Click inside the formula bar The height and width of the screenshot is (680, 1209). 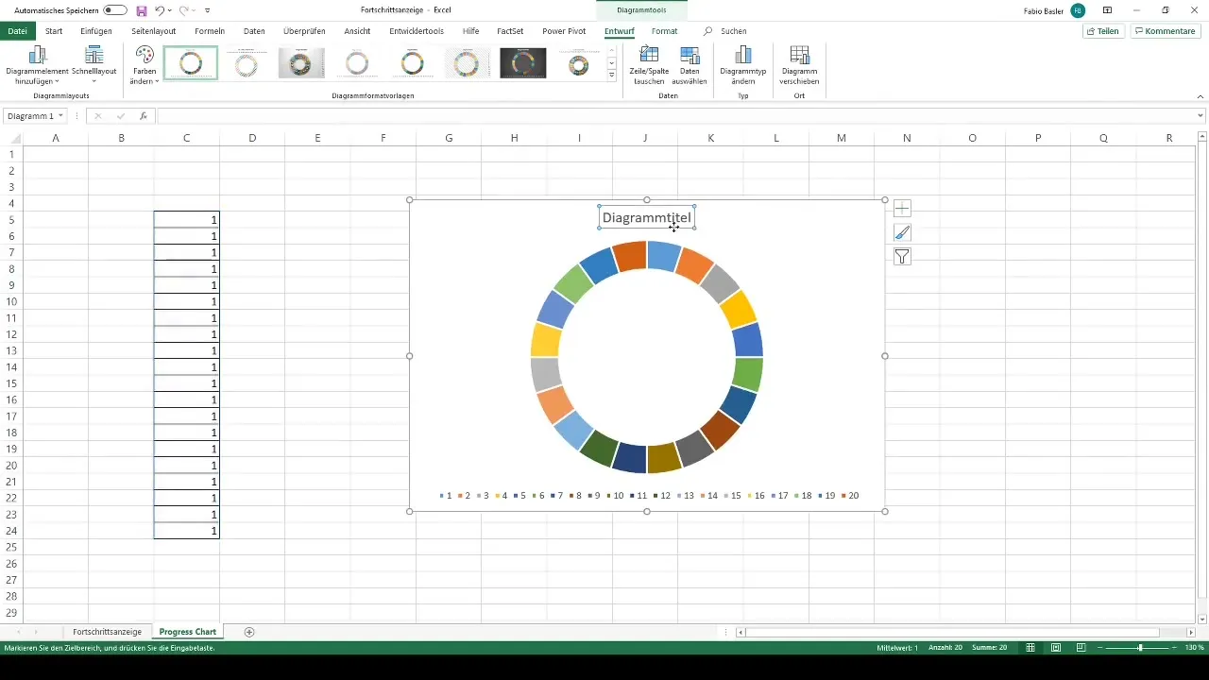[675, 116]
